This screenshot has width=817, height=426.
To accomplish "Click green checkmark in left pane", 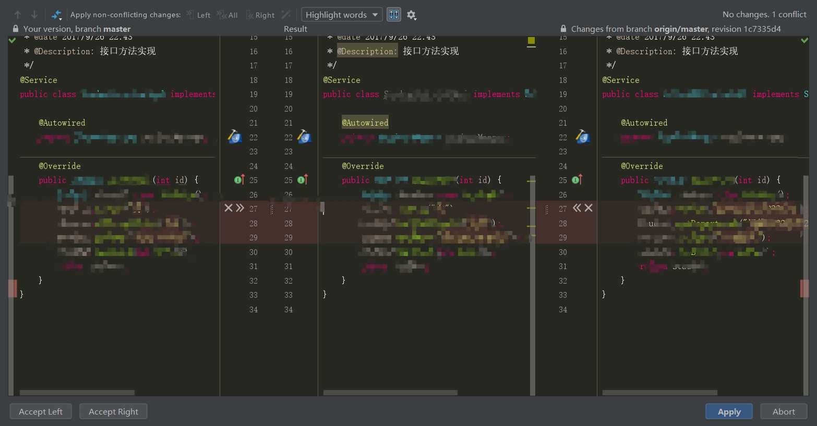I will click(12, 40).
